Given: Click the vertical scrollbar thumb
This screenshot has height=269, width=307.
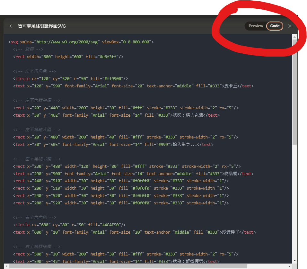Looking at the screenshot, I should click(x=295, y=92).
